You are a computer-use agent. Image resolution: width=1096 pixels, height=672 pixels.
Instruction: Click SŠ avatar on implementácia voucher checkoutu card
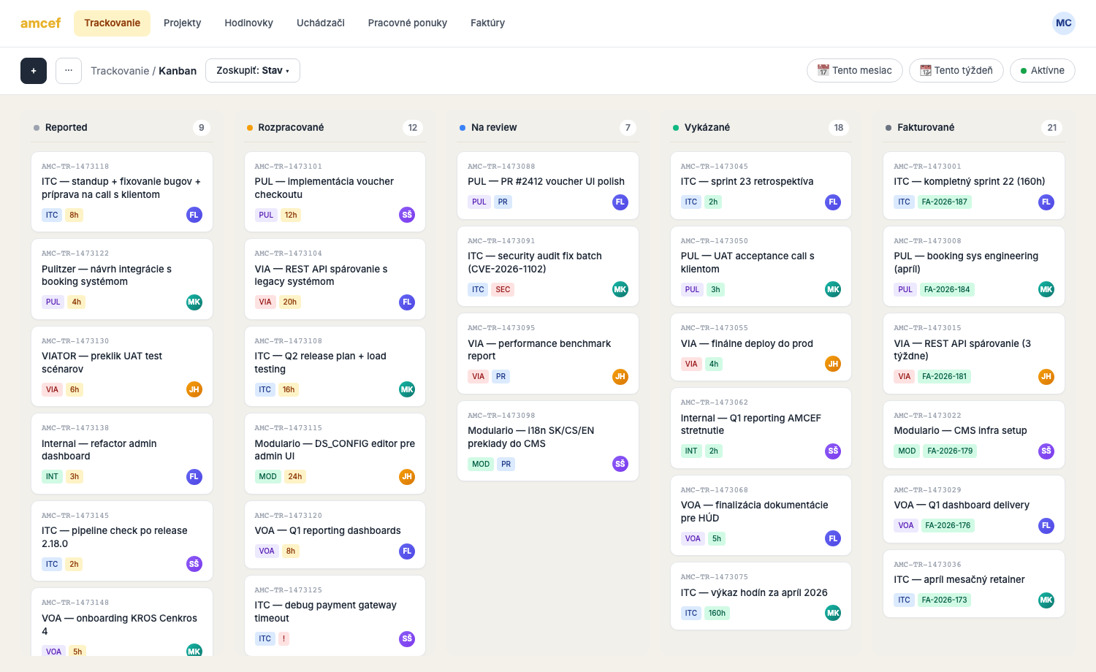click(x=407, y=215)
